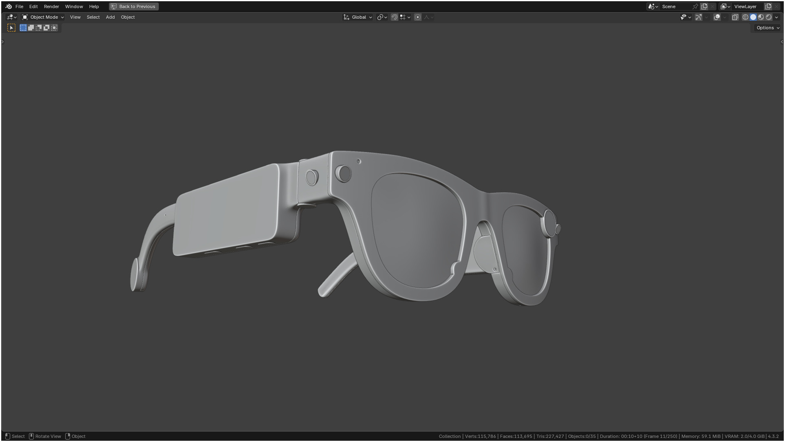Pin the scene to workspace
785x442 pixels.
(695, 7)
